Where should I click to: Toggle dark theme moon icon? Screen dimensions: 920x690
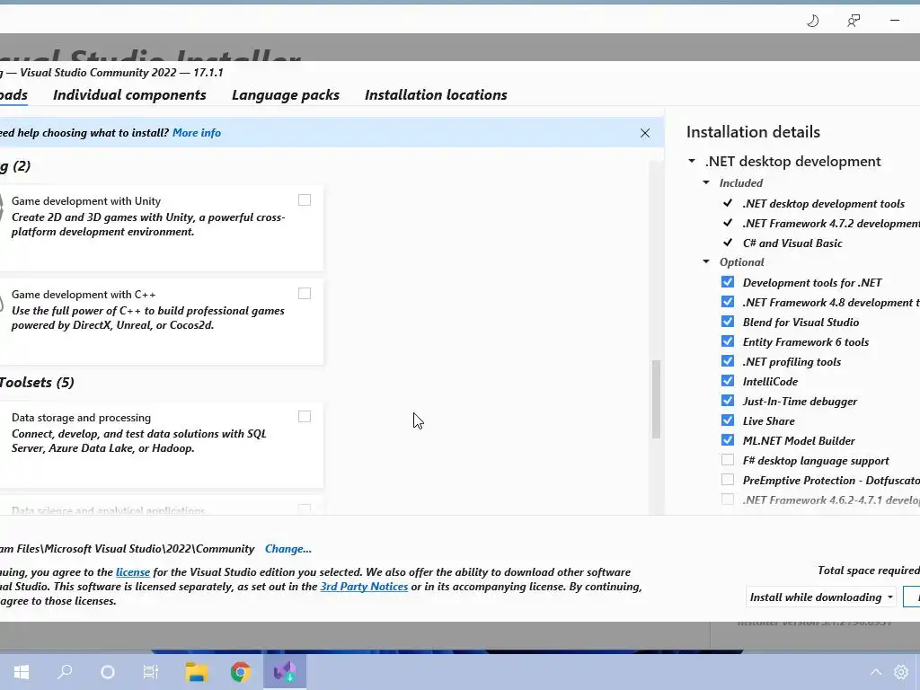[812, 22]
